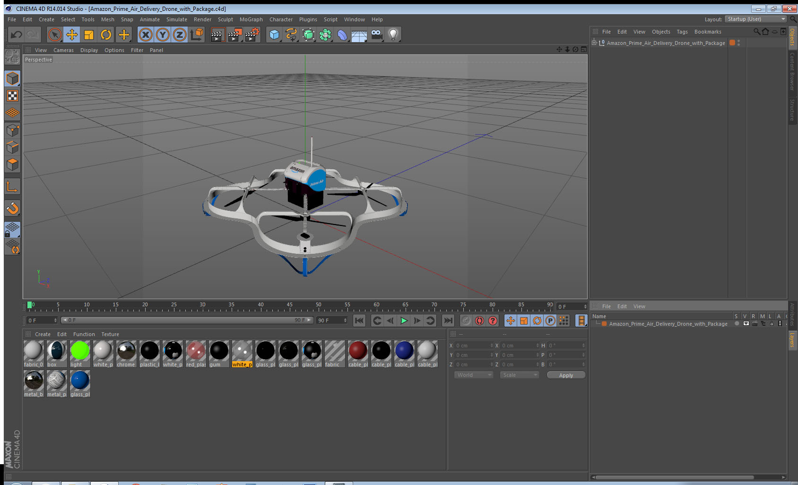Open the Structure side tab
798x485 pixels.
tap(792, 109)
